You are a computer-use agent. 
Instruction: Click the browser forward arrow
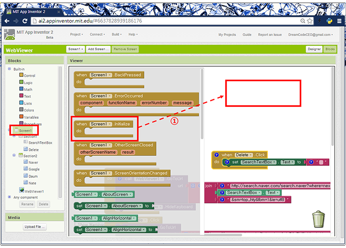point(16,21)
